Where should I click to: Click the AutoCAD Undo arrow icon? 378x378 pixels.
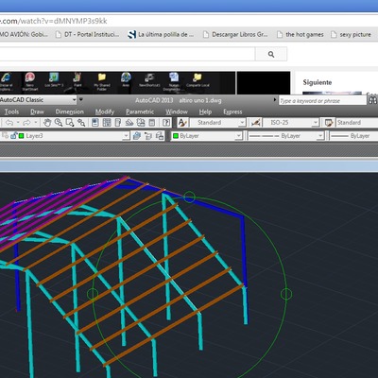9,123
